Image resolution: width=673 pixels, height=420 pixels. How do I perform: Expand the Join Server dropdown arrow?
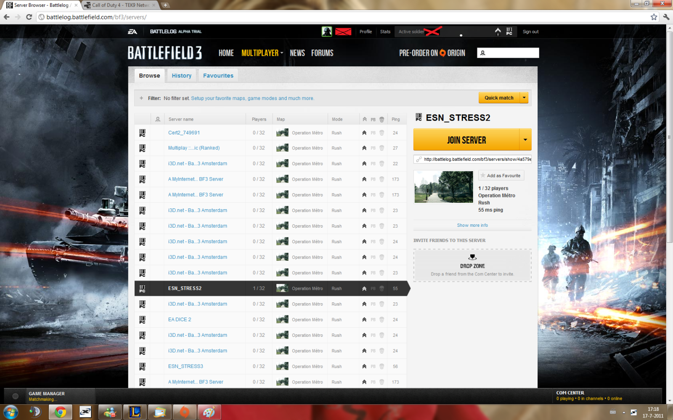525,140
